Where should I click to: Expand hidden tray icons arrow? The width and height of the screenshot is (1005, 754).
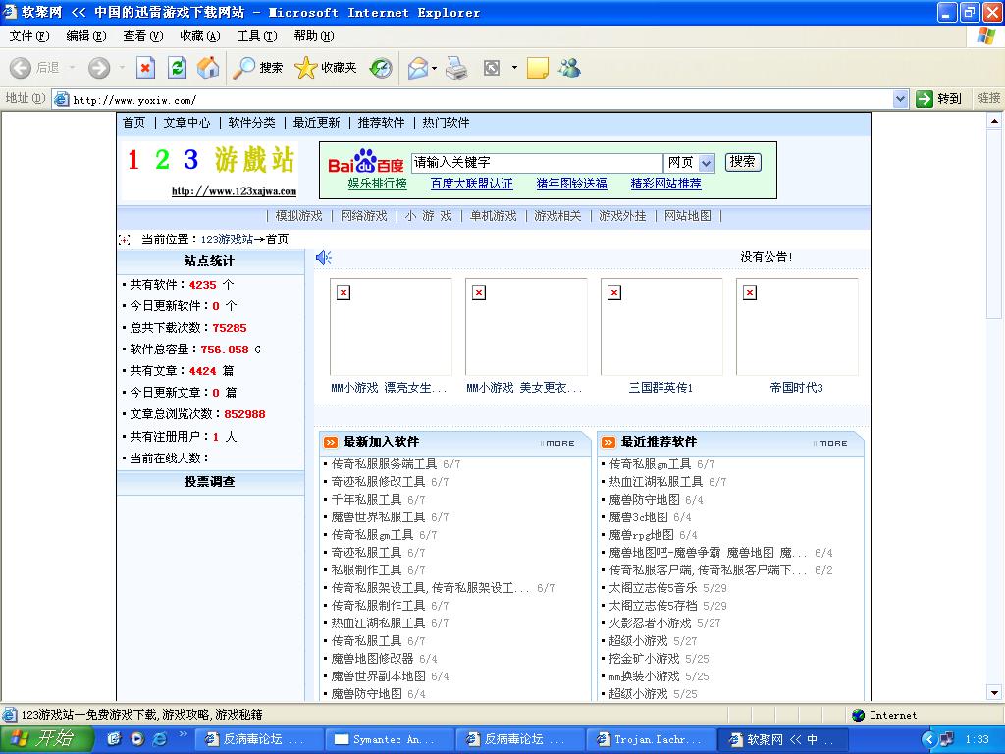tap(929, 740)
